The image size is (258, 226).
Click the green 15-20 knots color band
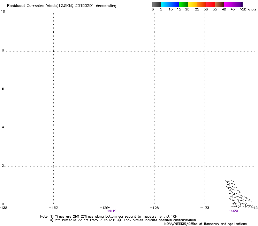(183, 4)
